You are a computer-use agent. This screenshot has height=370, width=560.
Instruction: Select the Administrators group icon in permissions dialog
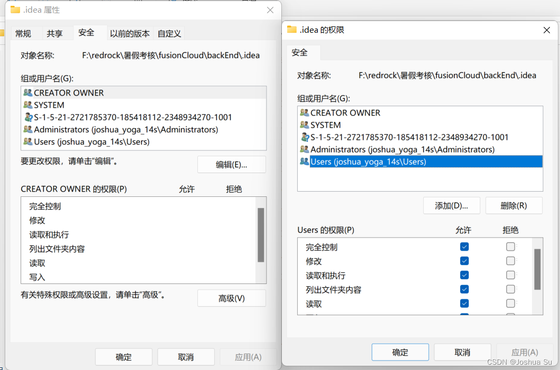pos(306,149)
